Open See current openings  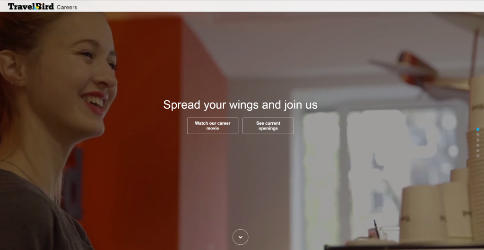268,126
